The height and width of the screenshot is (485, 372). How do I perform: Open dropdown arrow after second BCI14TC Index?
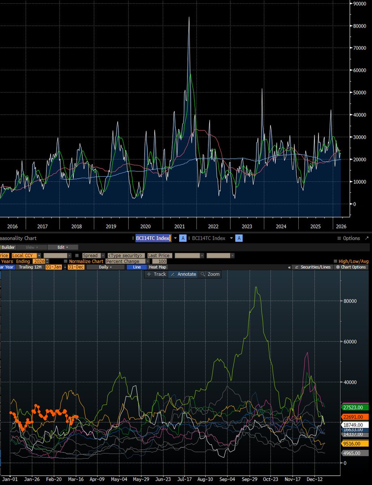pyautogui.click(x=231, y=238)
